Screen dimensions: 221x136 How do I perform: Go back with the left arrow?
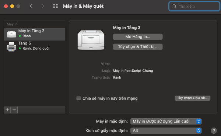[31, 6]
